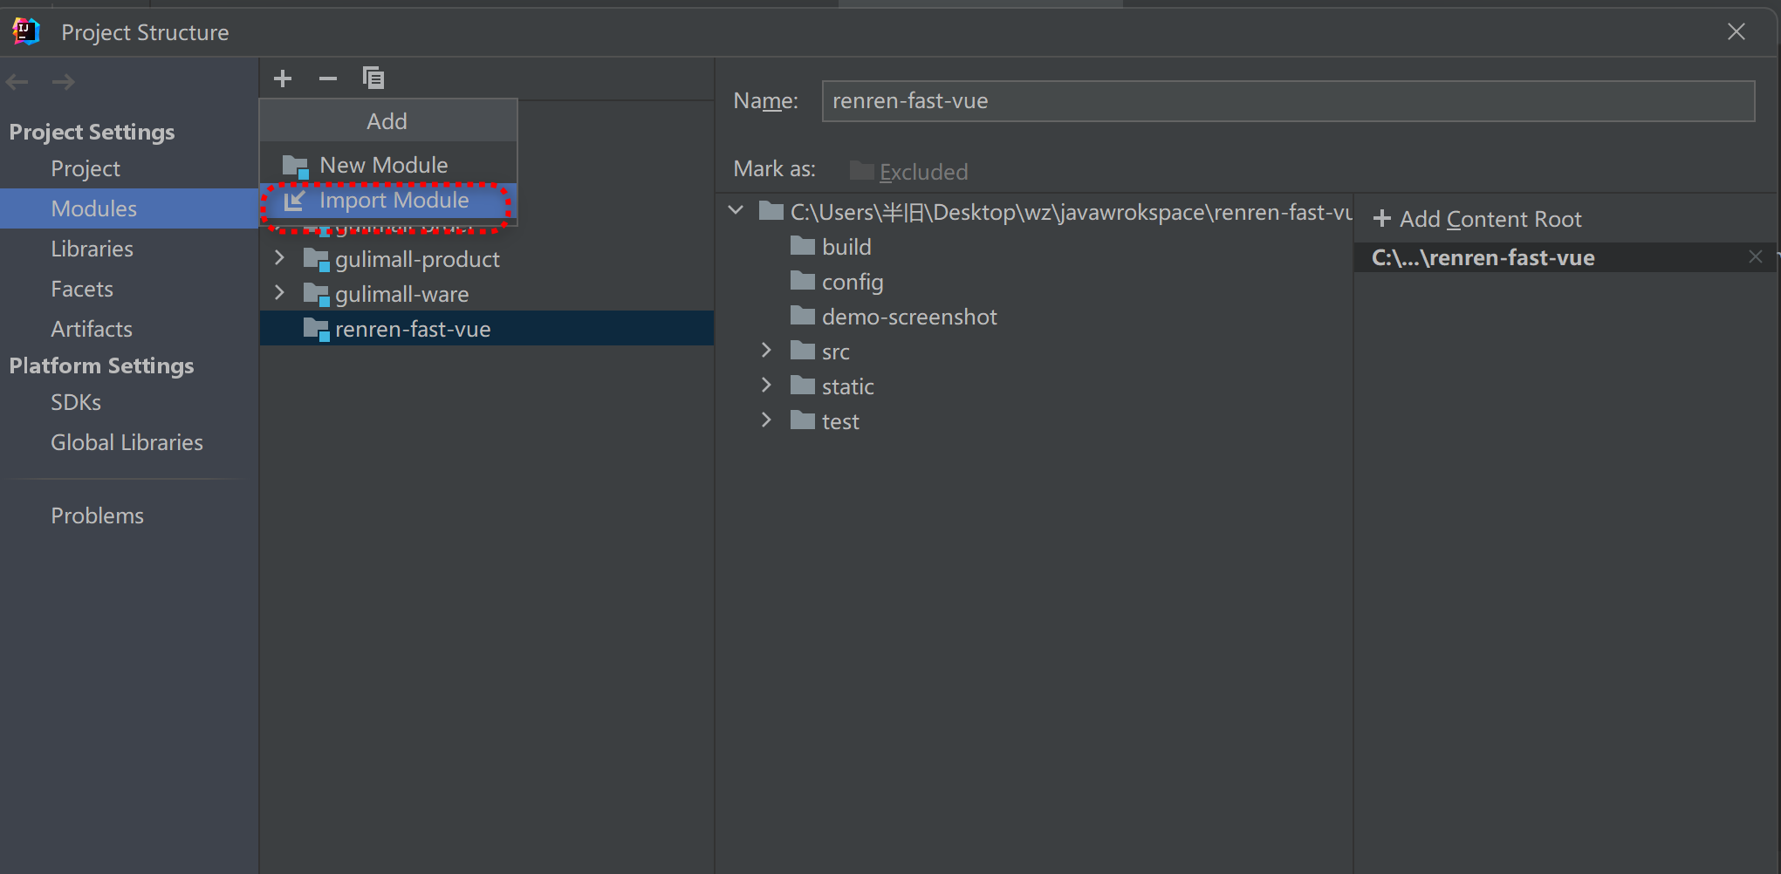Select the src folder name

click(835, 352)
